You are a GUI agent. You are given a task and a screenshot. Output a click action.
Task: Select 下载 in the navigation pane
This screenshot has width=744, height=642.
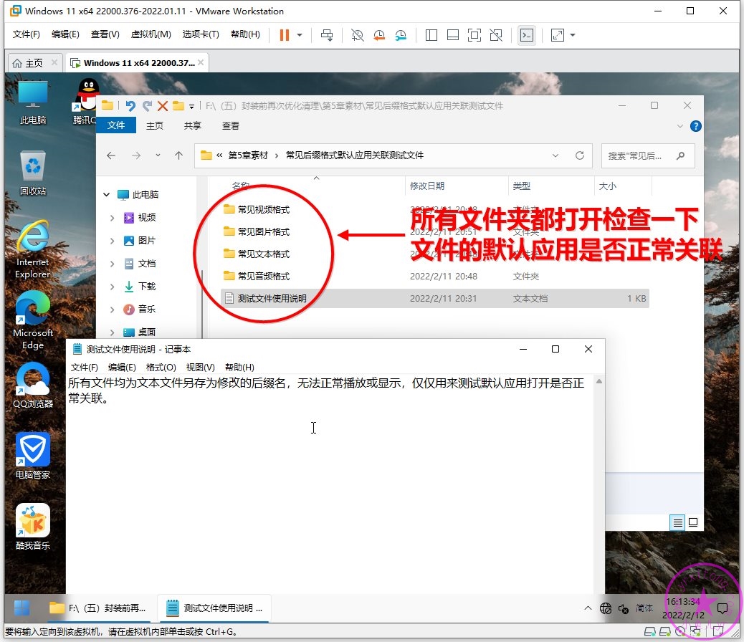(147, 286)
